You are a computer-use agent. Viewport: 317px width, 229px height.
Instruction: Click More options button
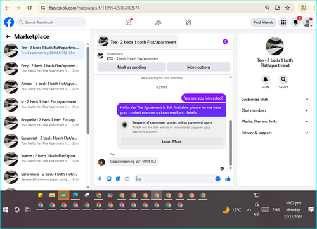pos(198,67)
